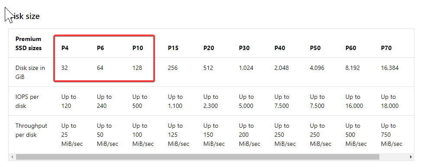Click the Throughput per disk row label

(31, 130)
